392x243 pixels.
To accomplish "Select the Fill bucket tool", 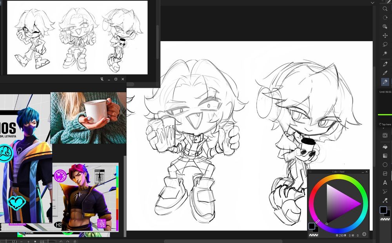I will [385, 147].
